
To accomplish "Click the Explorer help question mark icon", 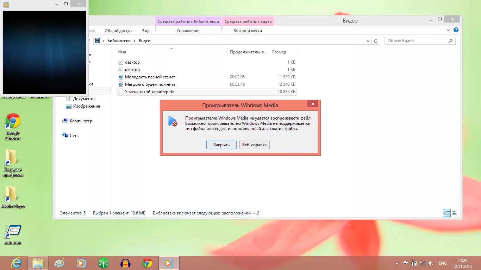I will tap(456, 30).
